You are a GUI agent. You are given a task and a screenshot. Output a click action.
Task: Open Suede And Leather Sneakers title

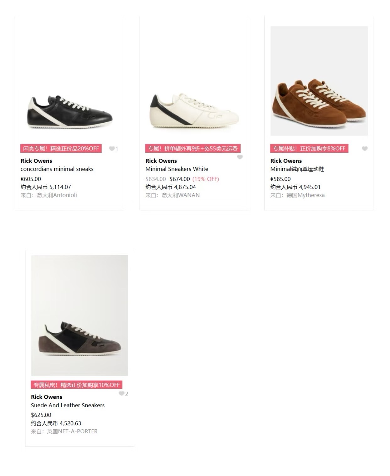point(68,405)
